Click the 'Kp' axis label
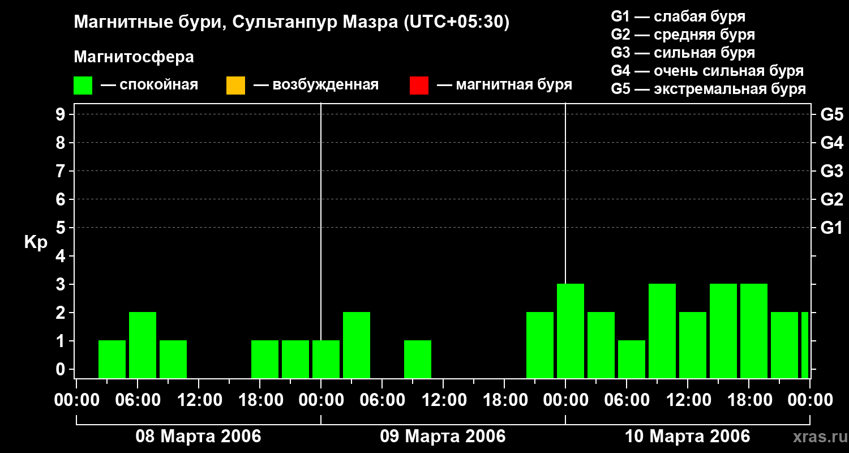 pos(36,242)
